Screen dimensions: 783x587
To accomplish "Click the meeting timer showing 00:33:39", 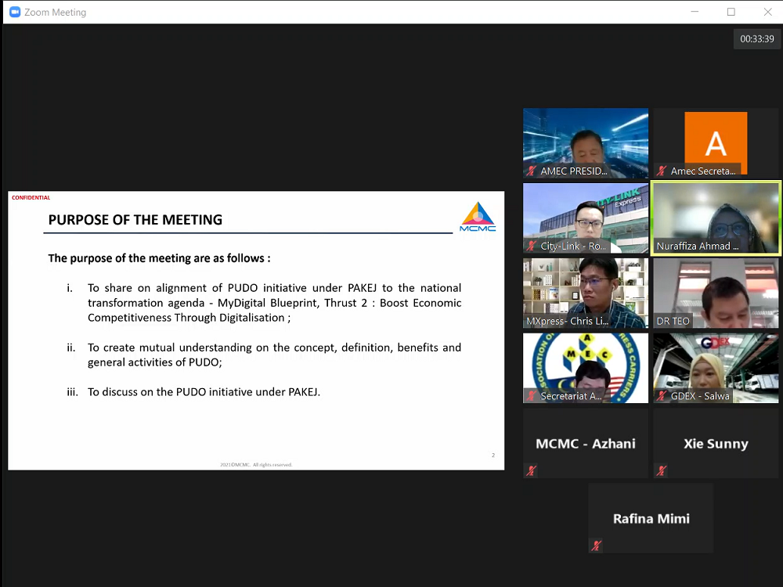I will point(756,39).
